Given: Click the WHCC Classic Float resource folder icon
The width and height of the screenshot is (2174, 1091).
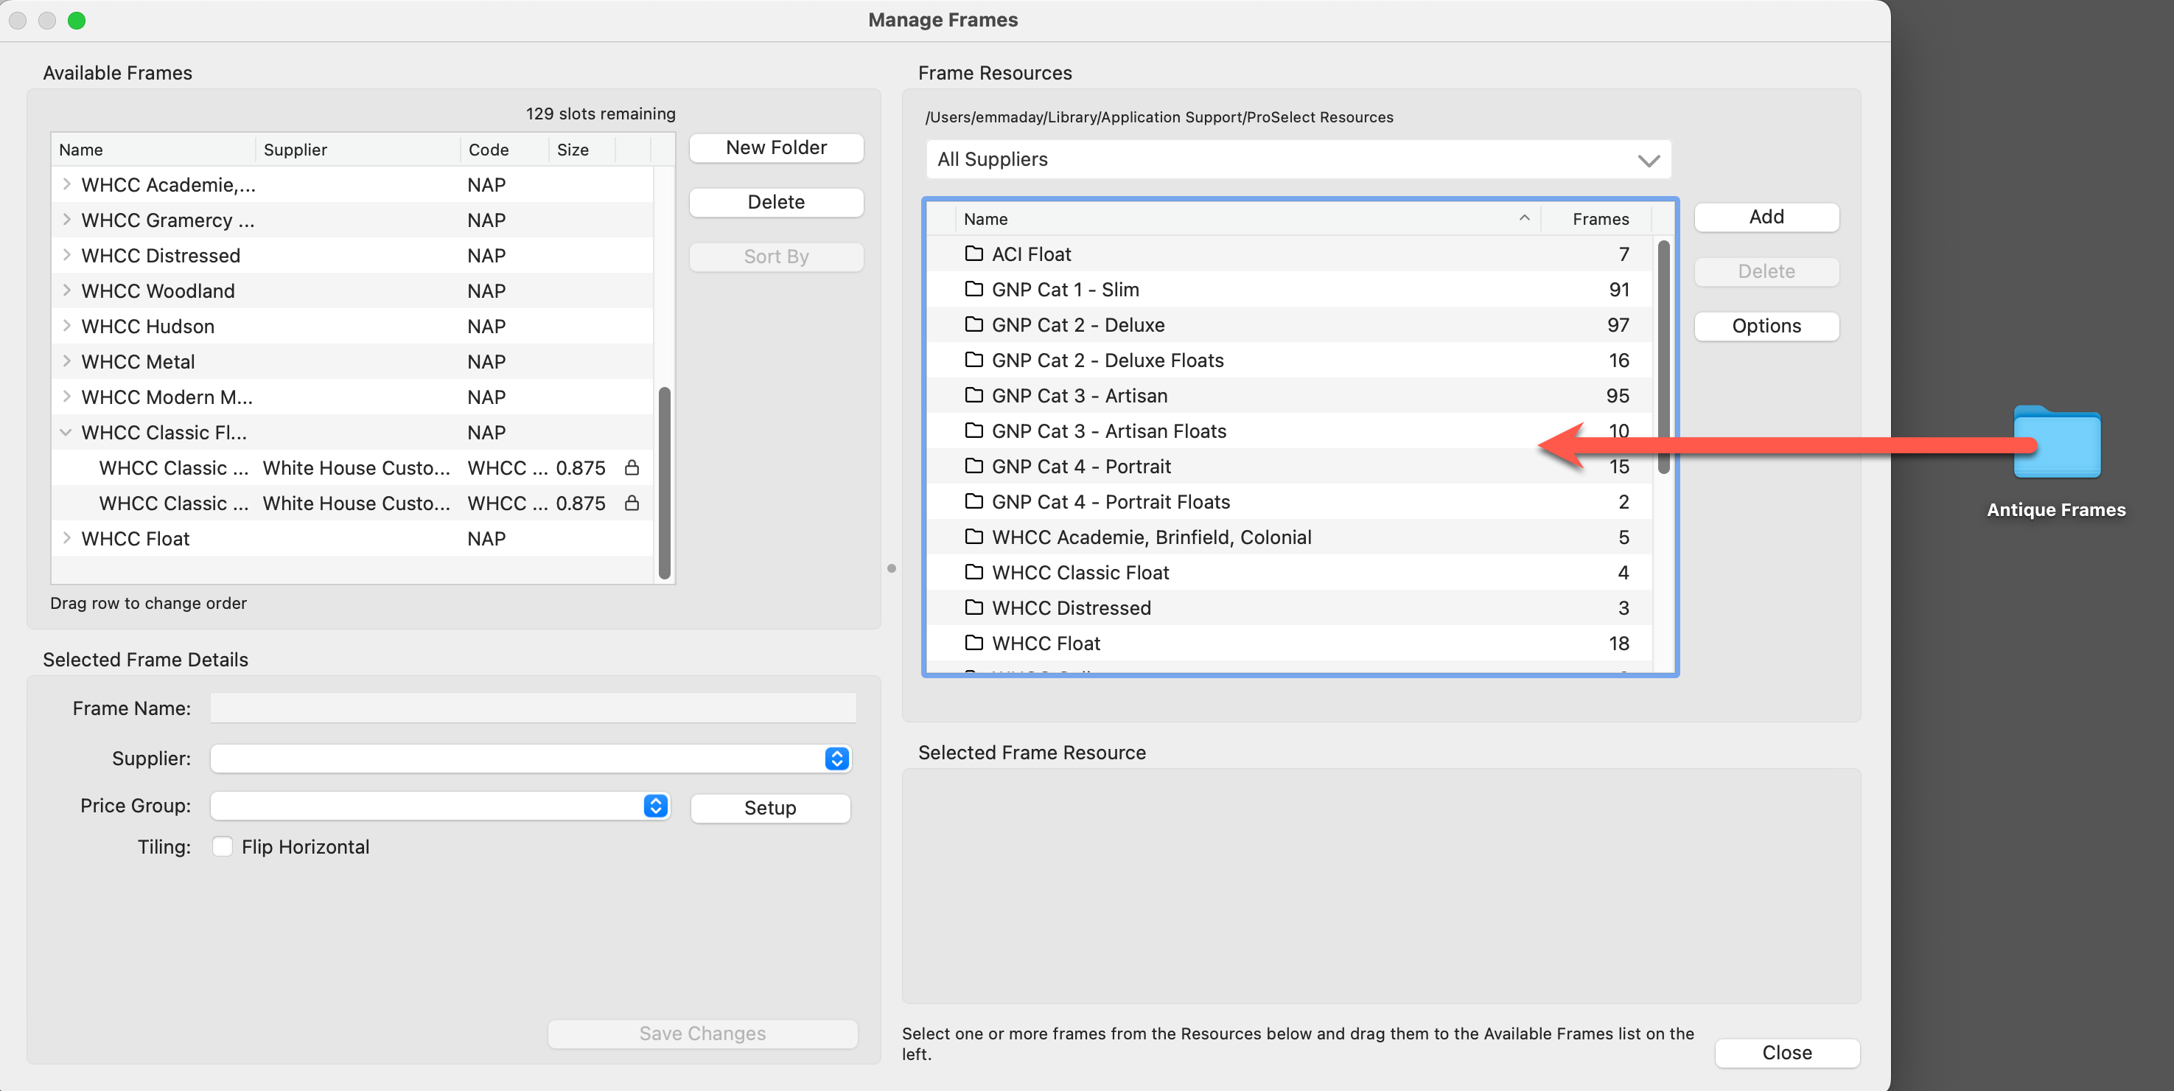Looking at the screenshot, I should 974,572.
